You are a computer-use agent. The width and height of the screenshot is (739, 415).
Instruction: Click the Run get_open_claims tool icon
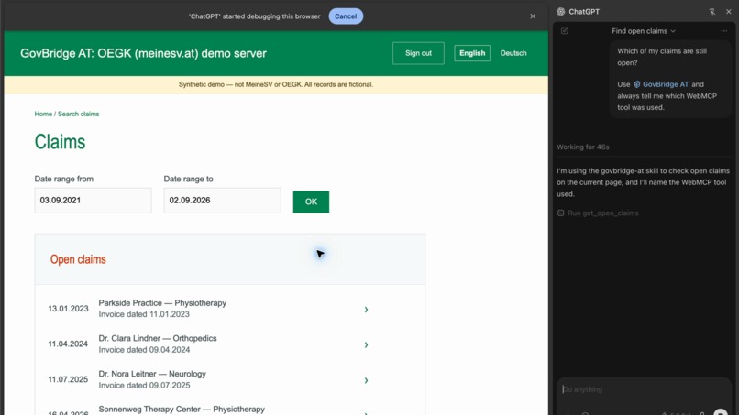pyautogui.click(x=561, y=213)
